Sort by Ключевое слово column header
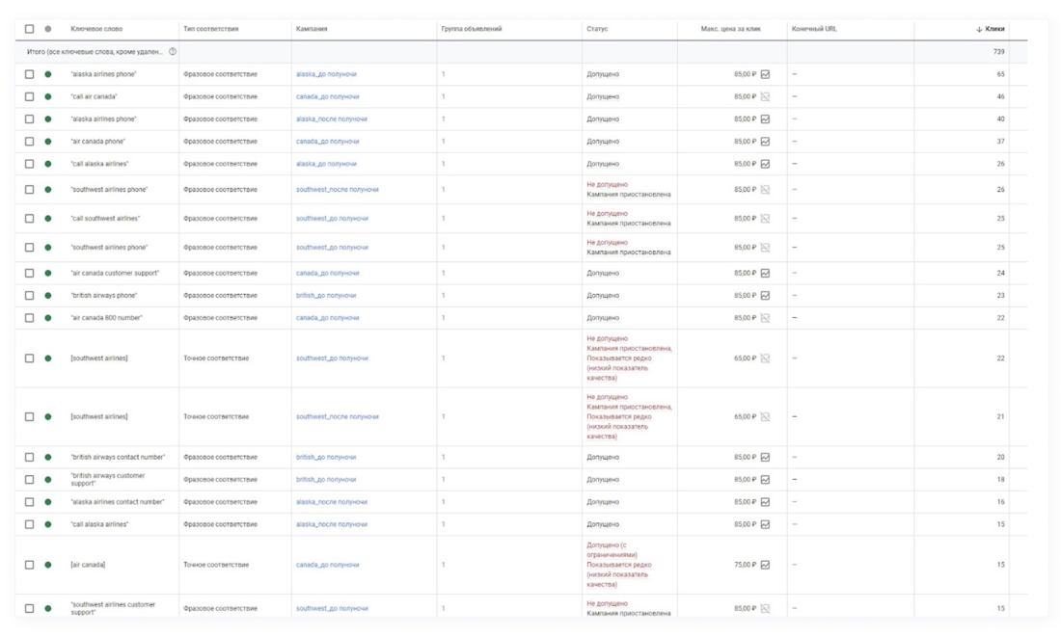 point(96,29)
